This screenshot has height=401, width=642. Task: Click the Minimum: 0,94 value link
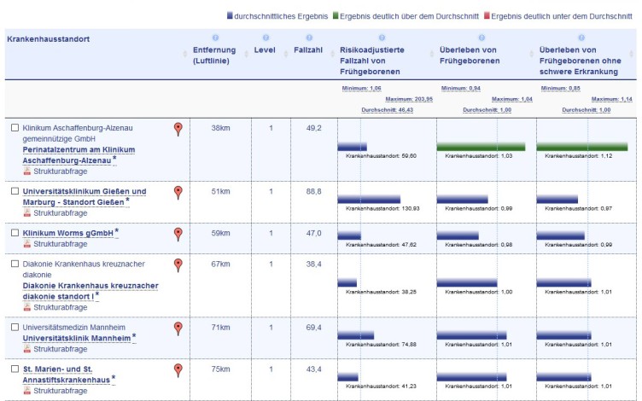[x=461, y=89]
